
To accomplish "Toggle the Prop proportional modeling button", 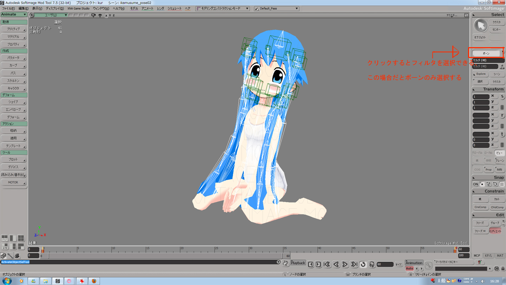I will [488, 170].
